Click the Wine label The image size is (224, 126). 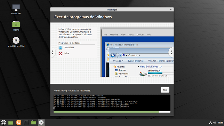coord(67,53)
